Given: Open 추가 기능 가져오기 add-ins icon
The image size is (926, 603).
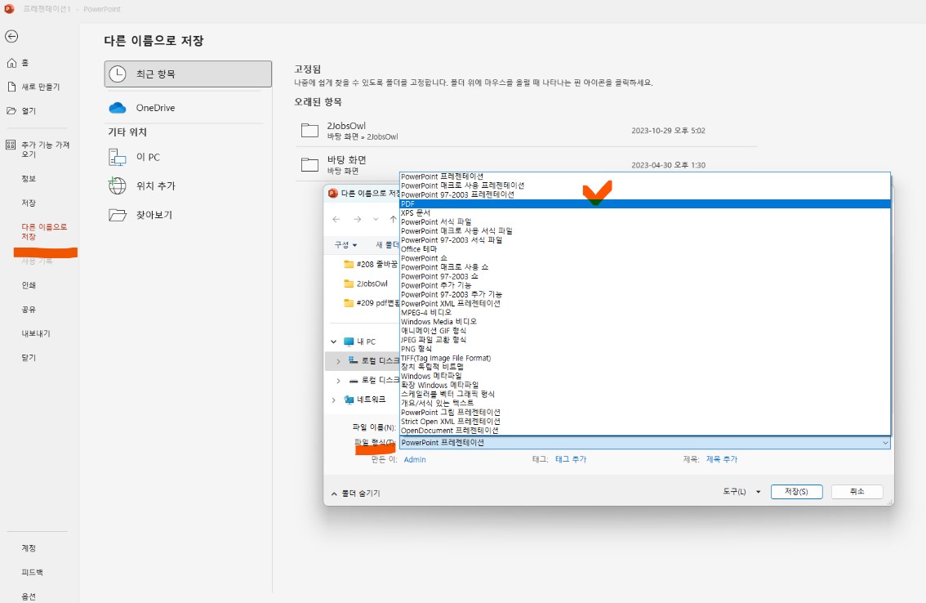Looking at the screenshot, I should click(11, 145).
